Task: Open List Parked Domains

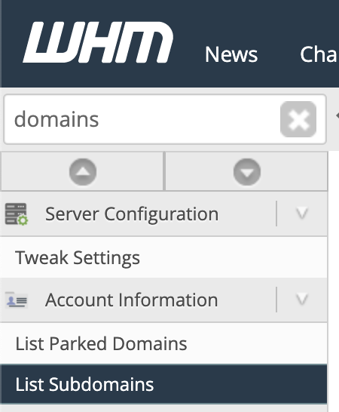Action: click(163, 343)
